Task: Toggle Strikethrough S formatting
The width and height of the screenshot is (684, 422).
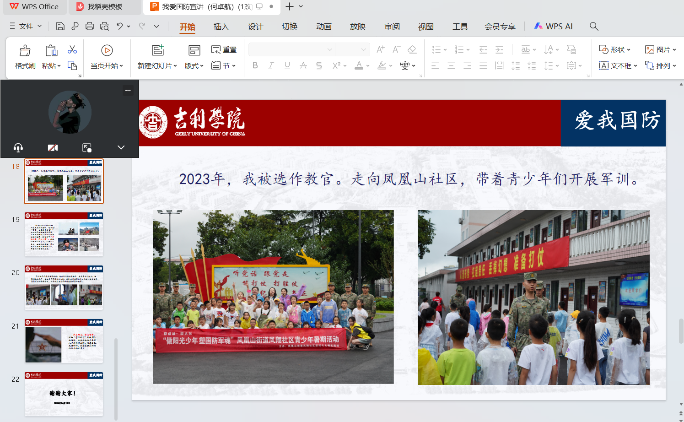Action: tap(319, 65)
